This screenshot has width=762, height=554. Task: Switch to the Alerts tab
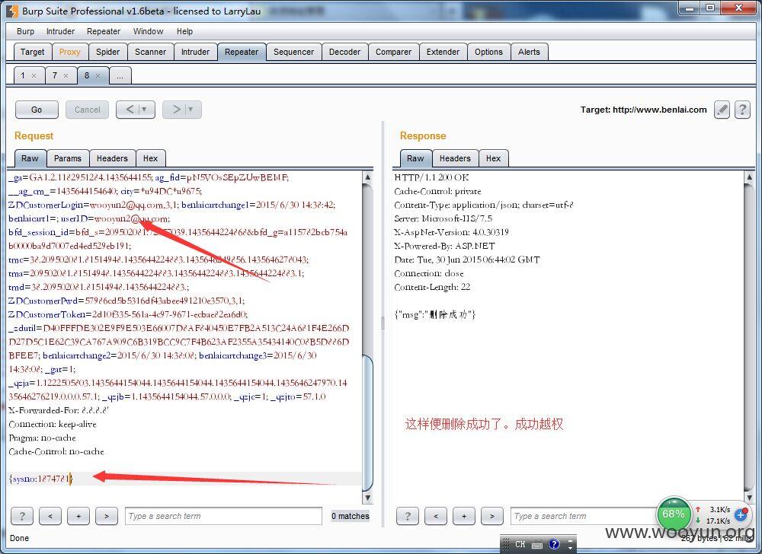click(x=530, y=52)
